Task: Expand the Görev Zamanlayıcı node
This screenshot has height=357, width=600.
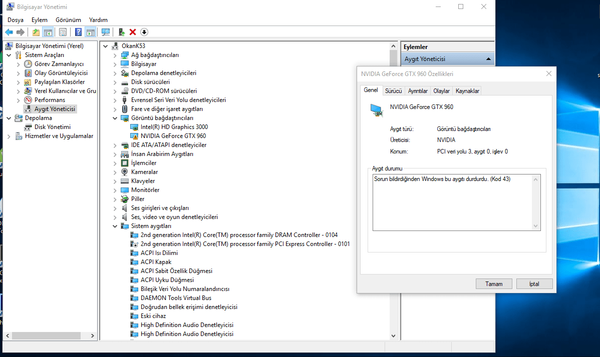Action: 19,64
